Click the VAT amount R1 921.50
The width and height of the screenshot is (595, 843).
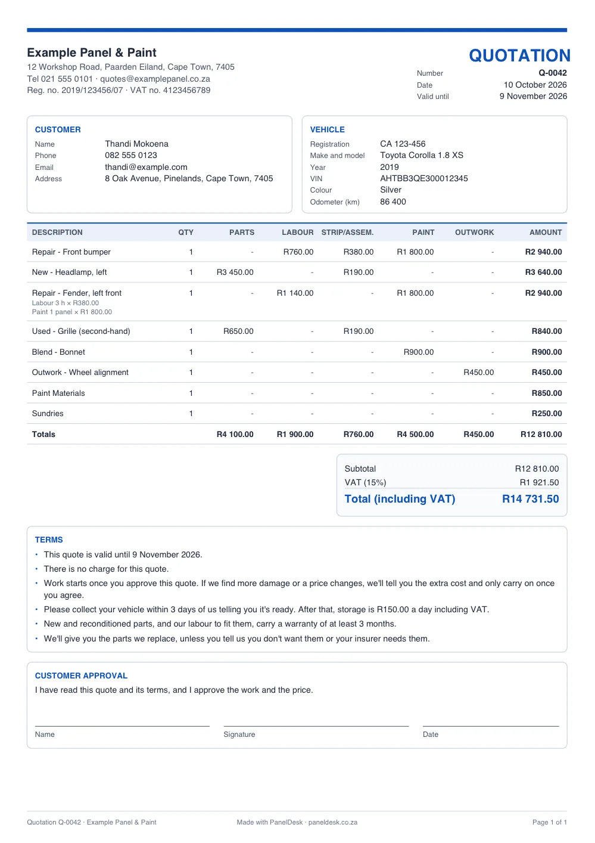pyautogui.click(x=539, y=482)
